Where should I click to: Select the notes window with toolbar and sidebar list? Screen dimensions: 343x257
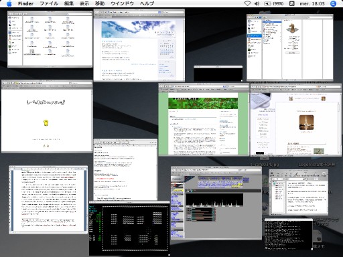[x=299, y=192]
